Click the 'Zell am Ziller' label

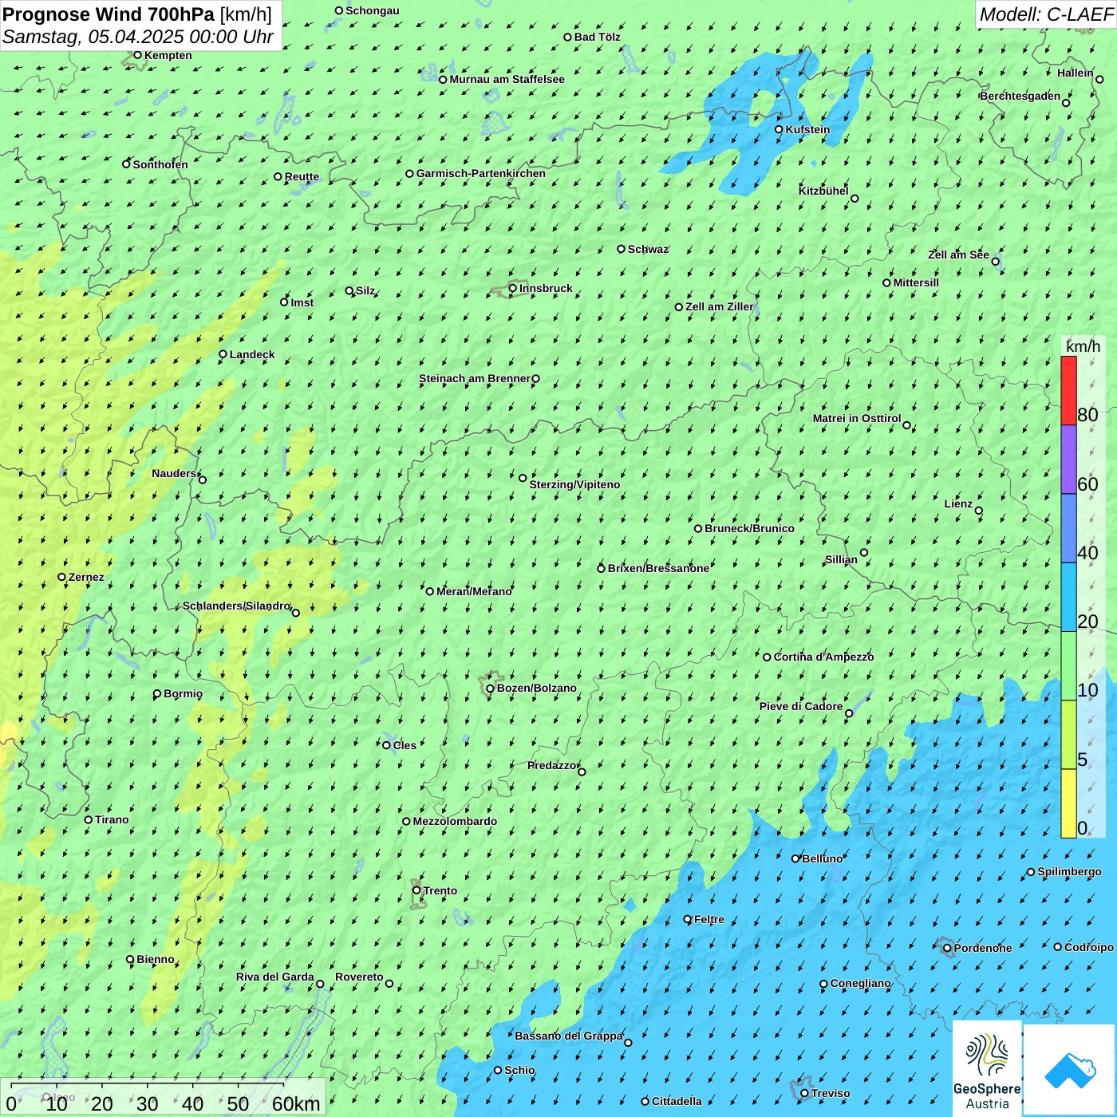[720, 306]
